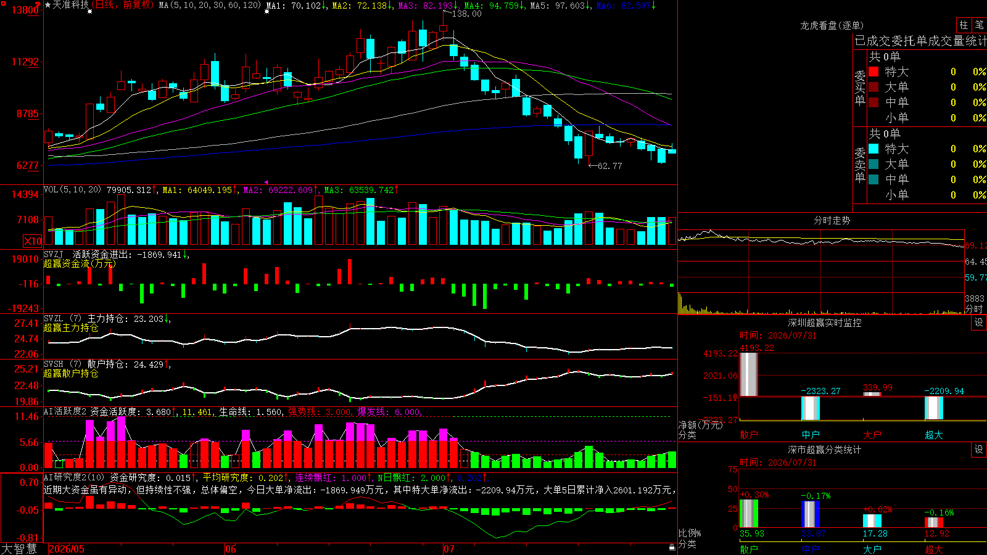
Task: Open 设 settings for 深圳超赢实时监控
Action: tap(979, 323)
